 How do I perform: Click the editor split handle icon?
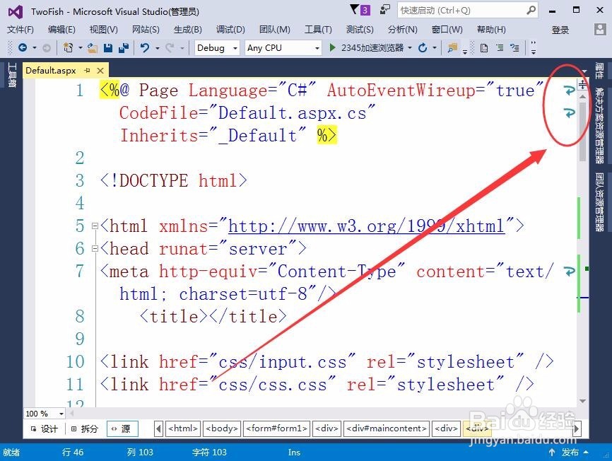coord(582,84)
